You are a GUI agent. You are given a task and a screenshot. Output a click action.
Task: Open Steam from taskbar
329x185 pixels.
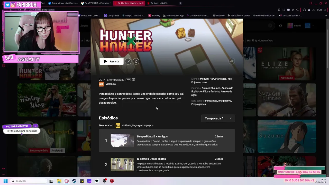tap(74, 181)
